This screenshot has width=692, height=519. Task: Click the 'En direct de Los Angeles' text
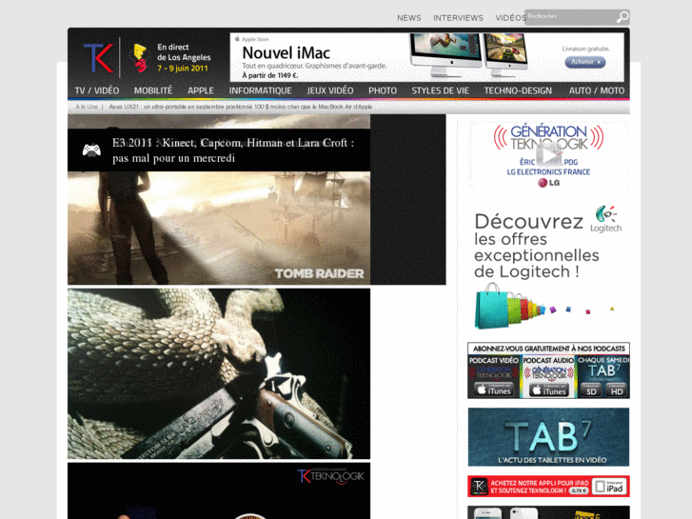[x=184, y=52]
